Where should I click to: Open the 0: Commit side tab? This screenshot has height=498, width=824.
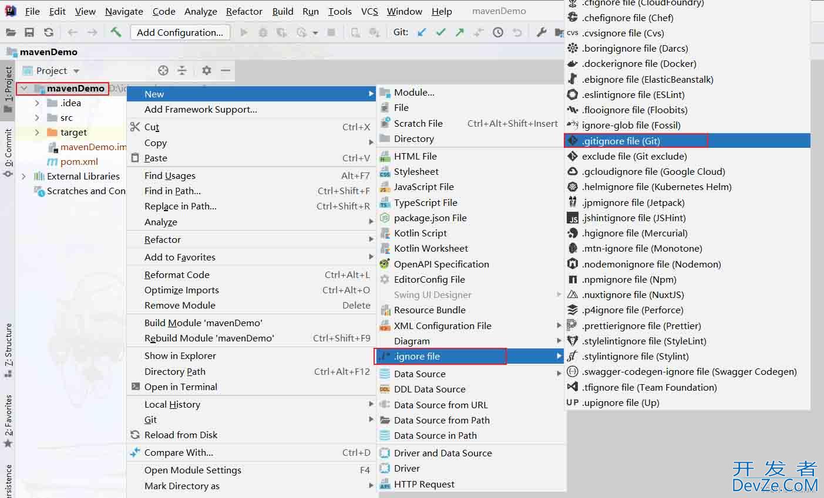8,153
